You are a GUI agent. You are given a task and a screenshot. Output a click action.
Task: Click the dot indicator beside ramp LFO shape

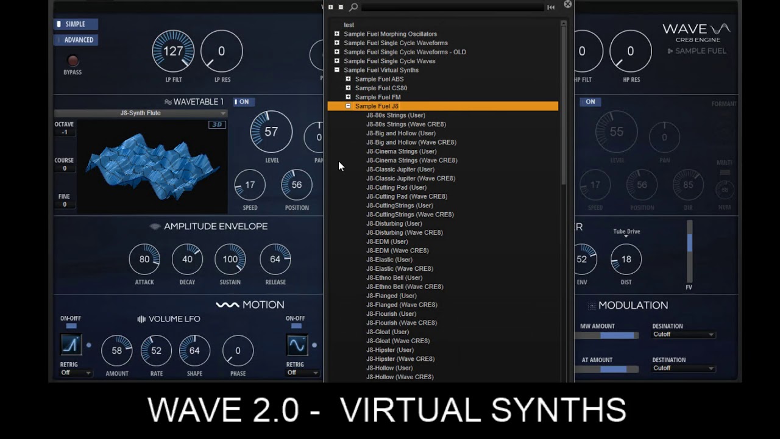coord(88,345)
